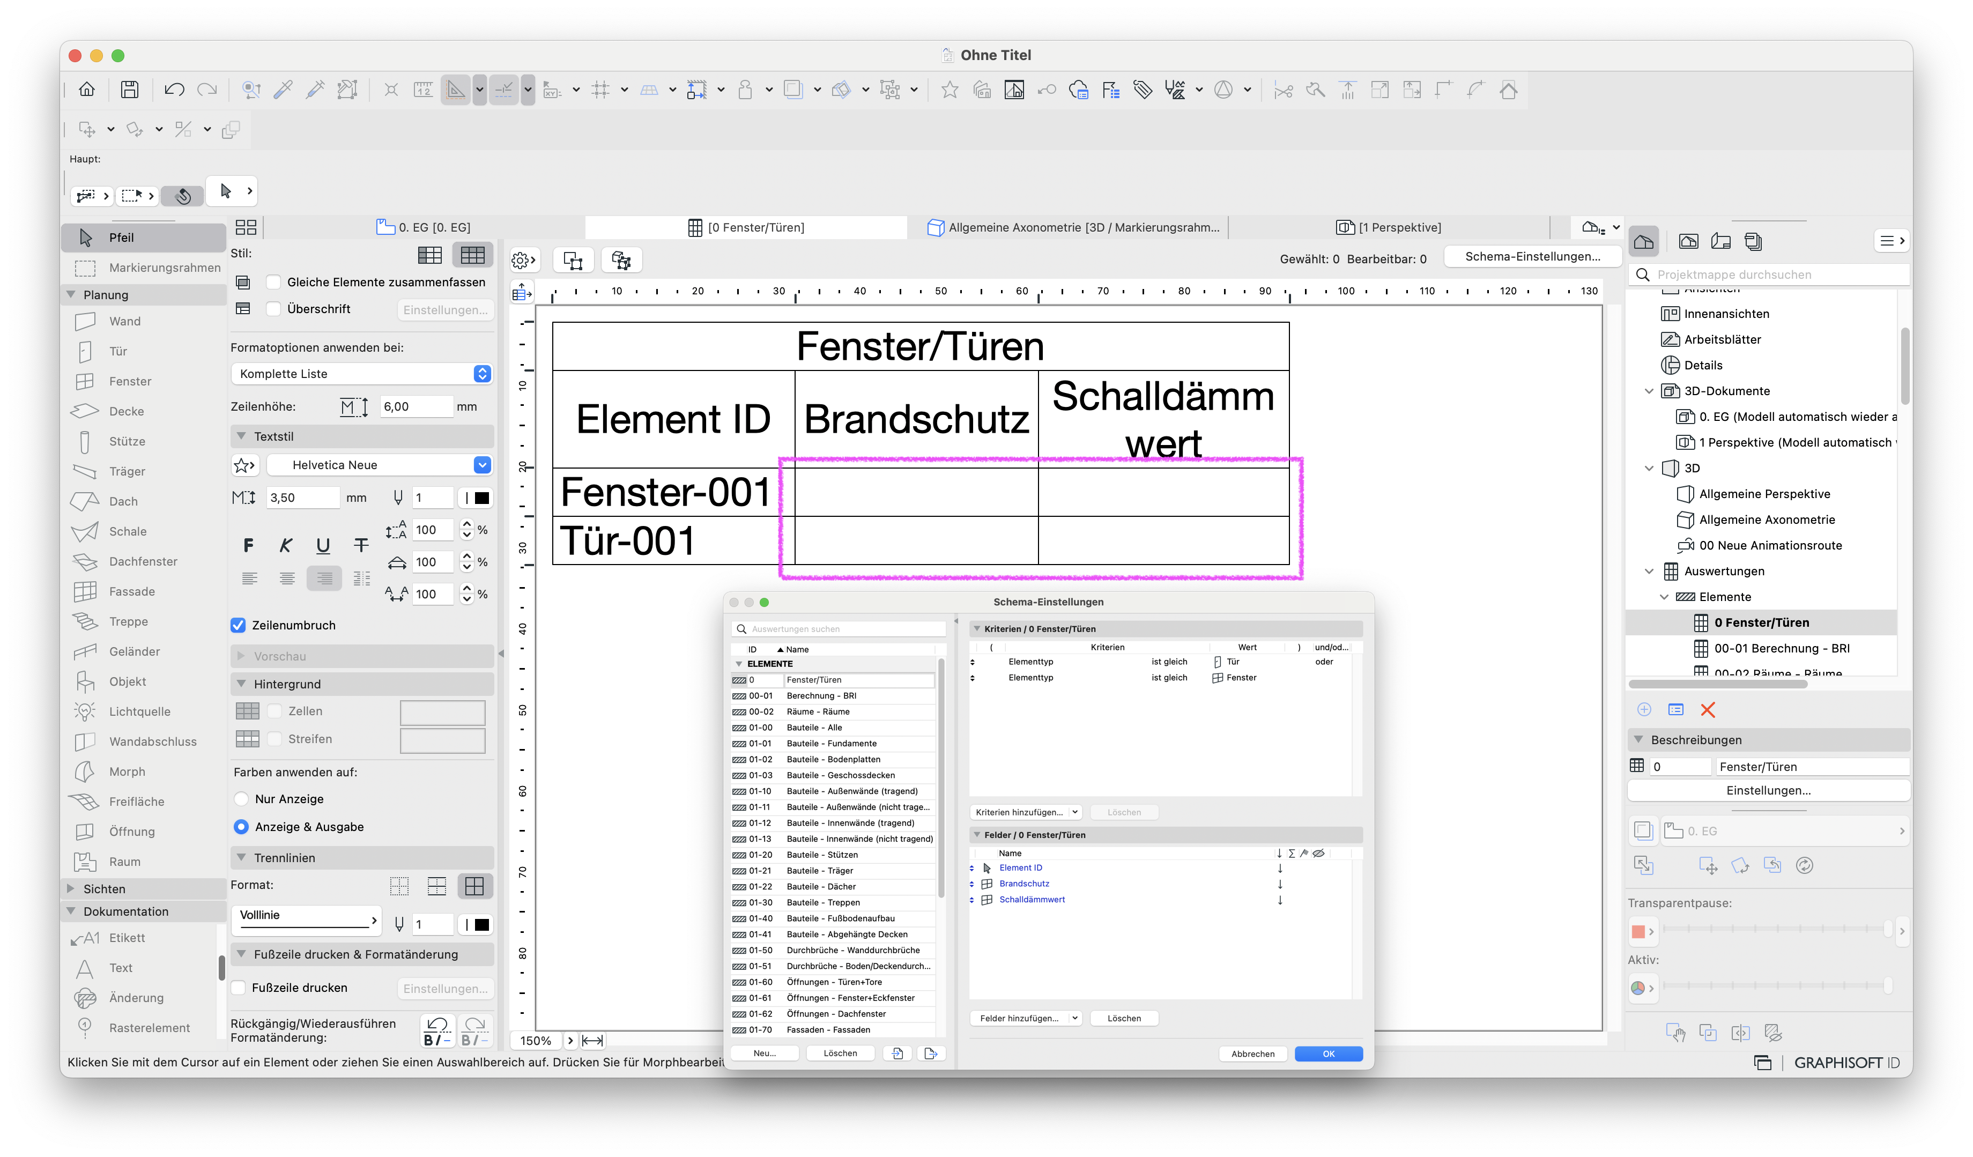
Task: Collapse the Hintergrund section
Action: [x=241, y=684]
